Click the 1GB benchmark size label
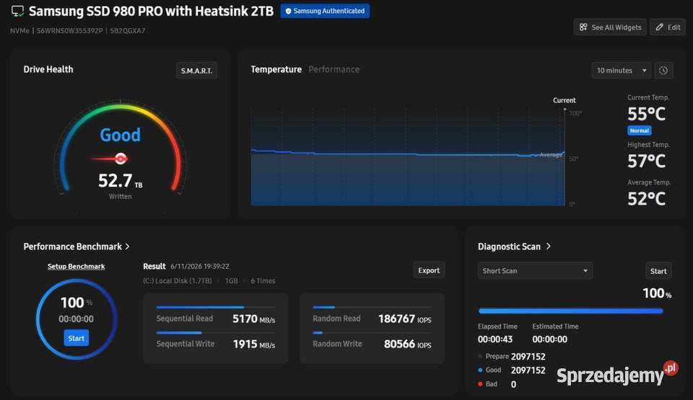This screenshot has width=693, height=400. [x=232, y=281]
